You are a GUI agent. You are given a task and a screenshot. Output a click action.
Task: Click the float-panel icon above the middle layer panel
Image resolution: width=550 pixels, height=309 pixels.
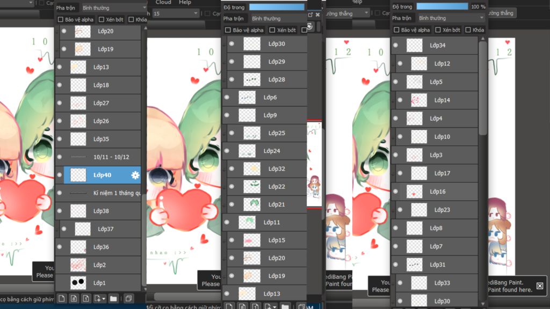coord(310,14)
